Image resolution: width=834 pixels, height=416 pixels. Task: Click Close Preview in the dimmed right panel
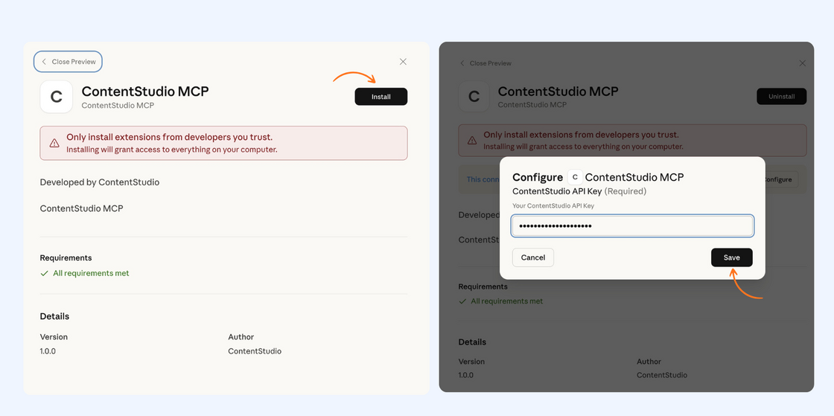point(486,63)
